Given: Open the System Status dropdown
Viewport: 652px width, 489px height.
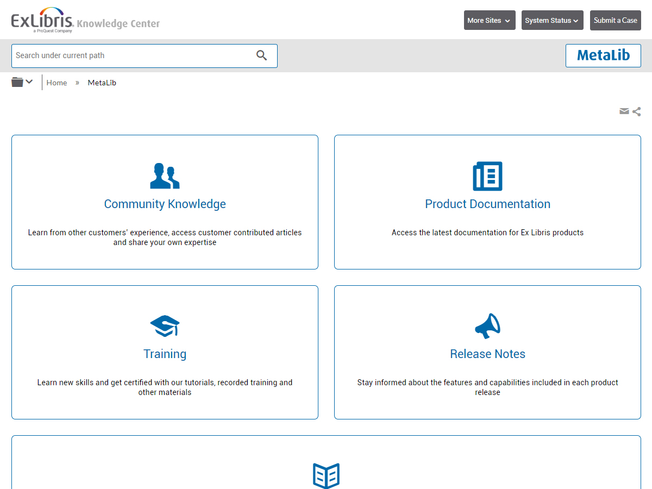Looking at the screenshot, I should pyautogui.click(x=552, y=21).
